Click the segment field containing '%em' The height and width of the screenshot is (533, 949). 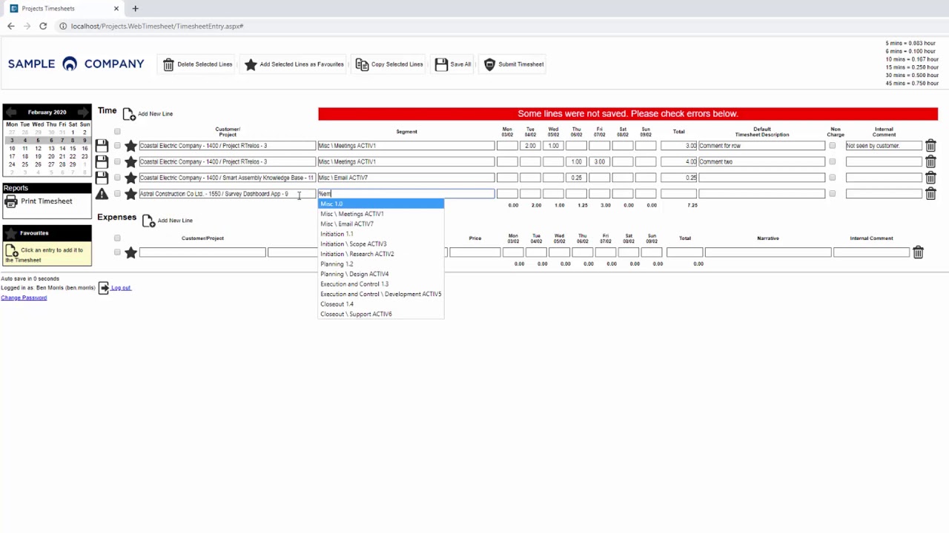click(x=406, y=194)
